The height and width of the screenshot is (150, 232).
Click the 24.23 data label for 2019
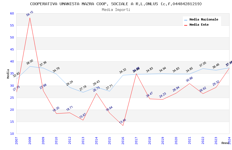click(163, 95)
